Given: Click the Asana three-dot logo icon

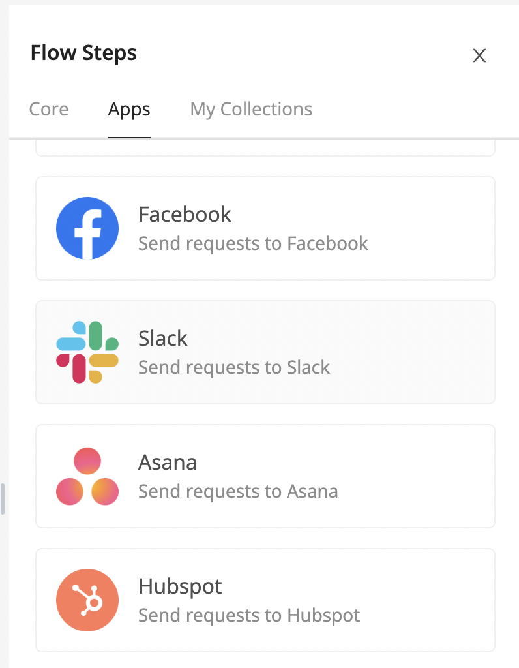Looking at the screenshot, I should (x=87, y=476).
